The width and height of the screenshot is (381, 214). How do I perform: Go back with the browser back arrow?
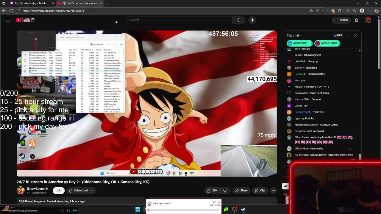click(x=4, y=11)
